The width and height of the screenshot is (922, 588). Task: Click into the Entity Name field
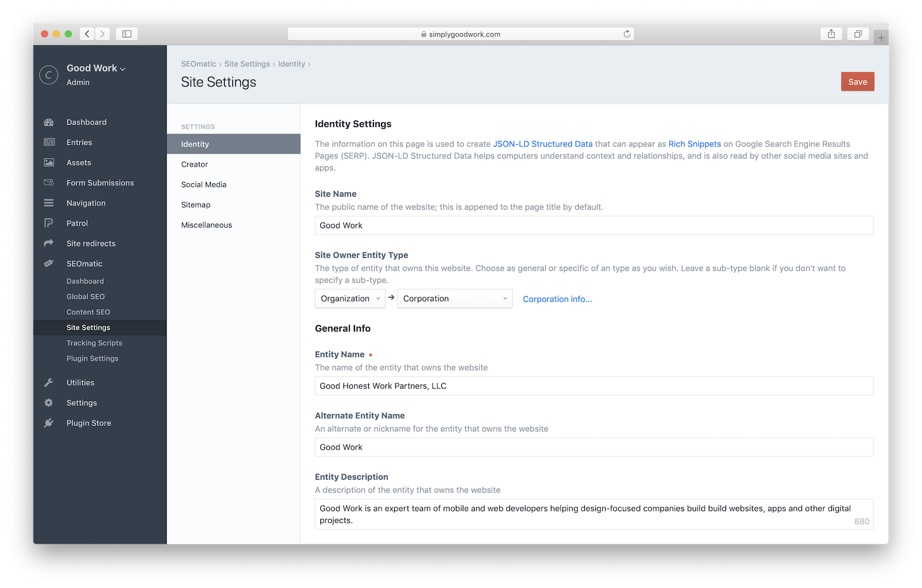tap(594, 386)
